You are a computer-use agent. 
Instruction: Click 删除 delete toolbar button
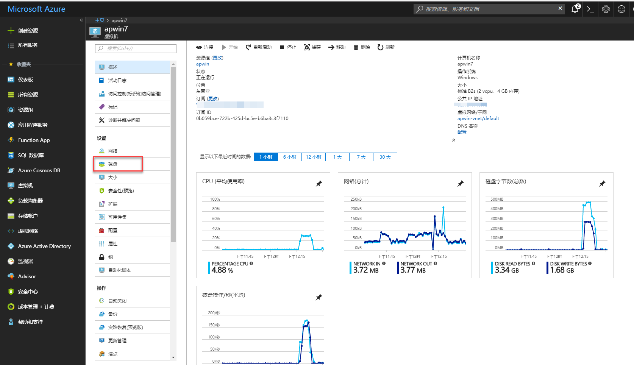coord(362,47)
